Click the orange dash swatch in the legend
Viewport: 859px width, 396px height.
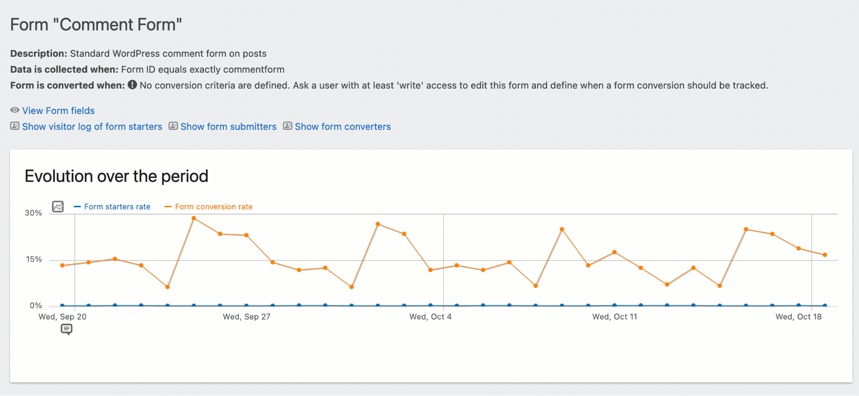coord(169,206)
